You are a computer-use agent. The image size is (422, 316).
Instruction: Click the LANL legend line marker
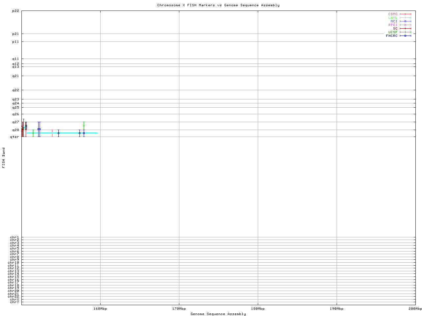pos(405,18)
